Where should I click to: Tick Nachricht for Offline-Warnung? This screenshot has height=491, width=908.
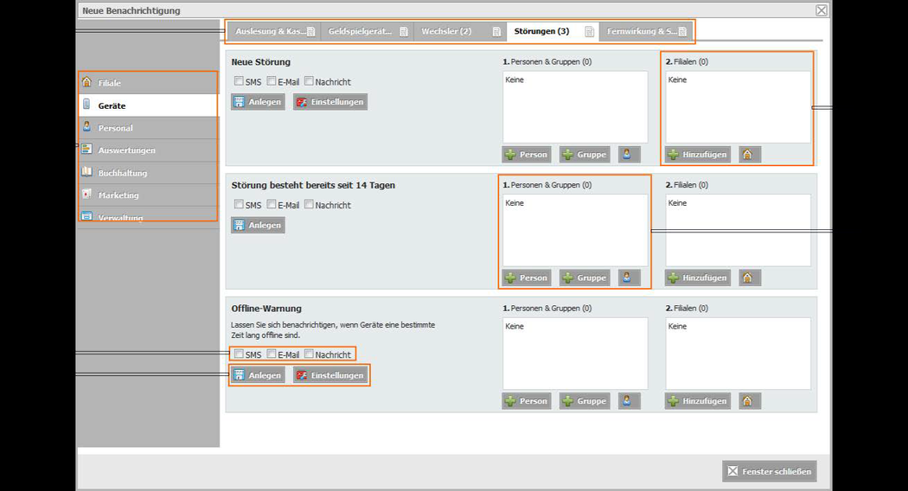[x=309, y=354]
